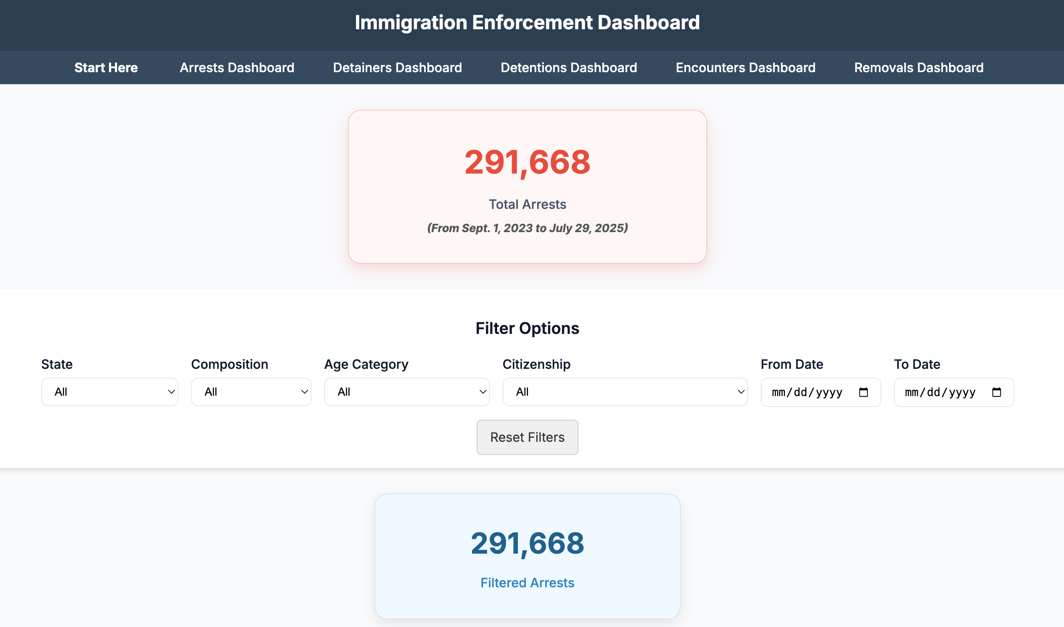Click the Filter Options heading

527,328
